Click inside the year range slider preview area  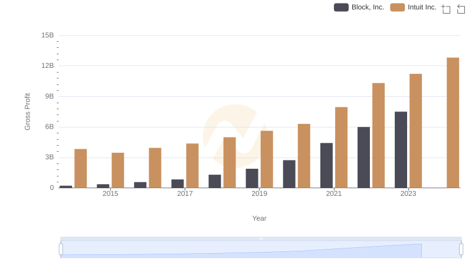(x=261, y=250)
